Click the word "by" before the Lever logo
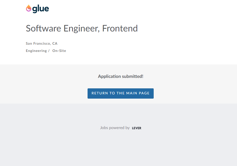Screen dimensions: 237x166 coord(127,128)
